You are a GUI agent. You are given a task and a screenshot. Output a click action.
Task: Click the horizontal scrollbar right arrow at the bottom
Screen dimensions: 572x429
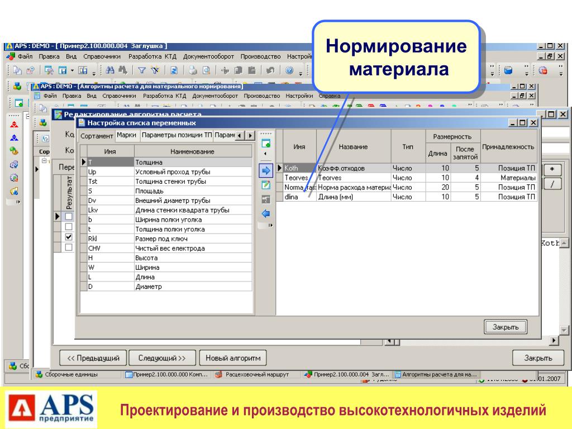coord(554,341)
